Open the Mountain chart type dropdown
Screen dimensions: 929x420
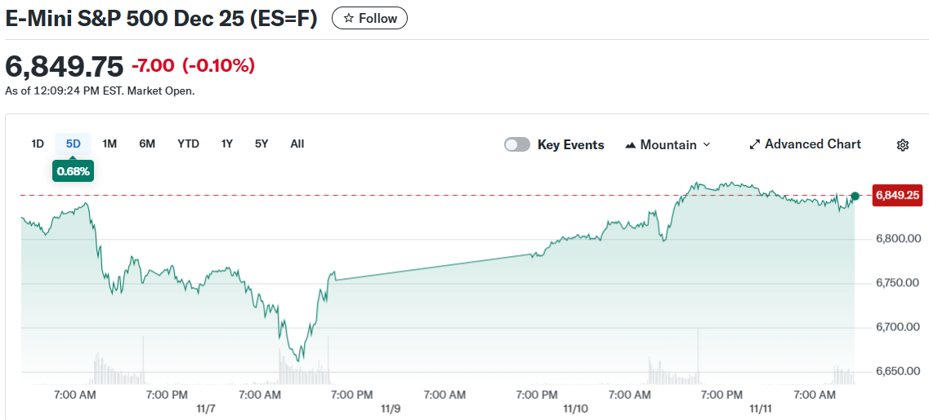(x=668, y=145)
